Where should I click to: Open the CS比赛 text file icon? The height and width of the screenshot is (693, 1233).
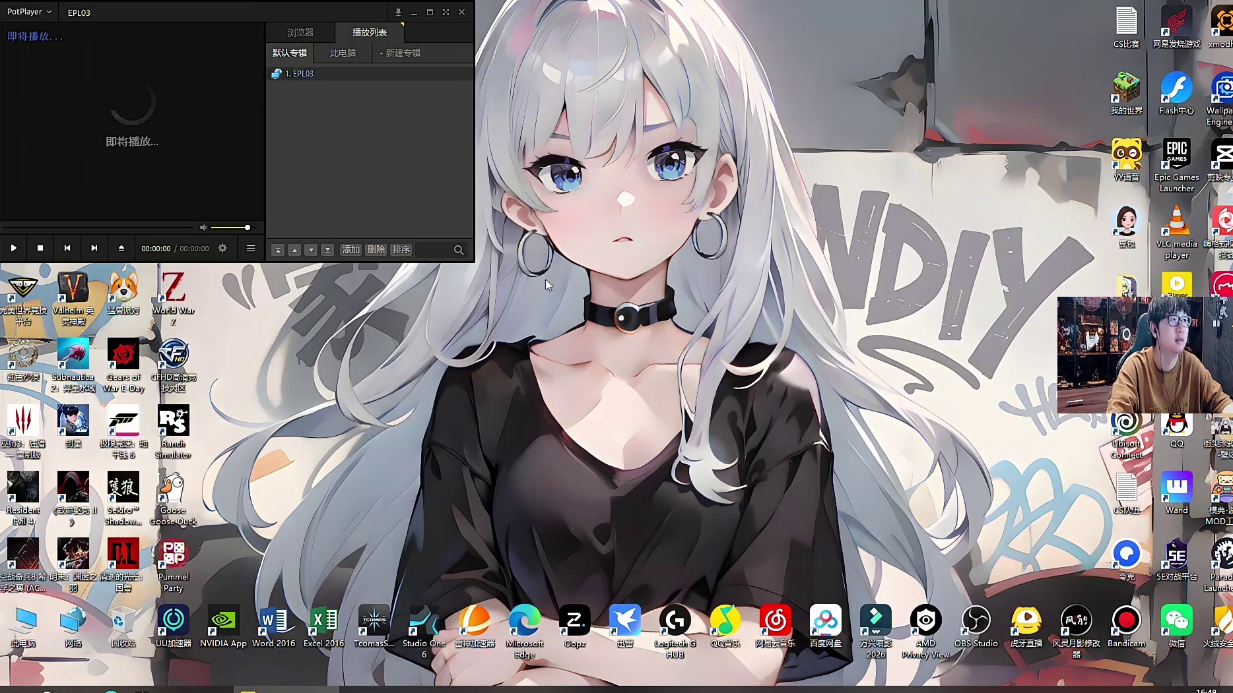click(x=1127, y=27)
